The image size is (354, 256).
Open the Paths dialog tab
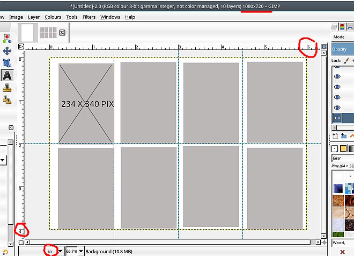point(350,27)
